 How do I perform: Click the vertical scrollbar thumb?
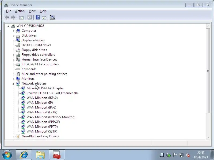(208, 71)
